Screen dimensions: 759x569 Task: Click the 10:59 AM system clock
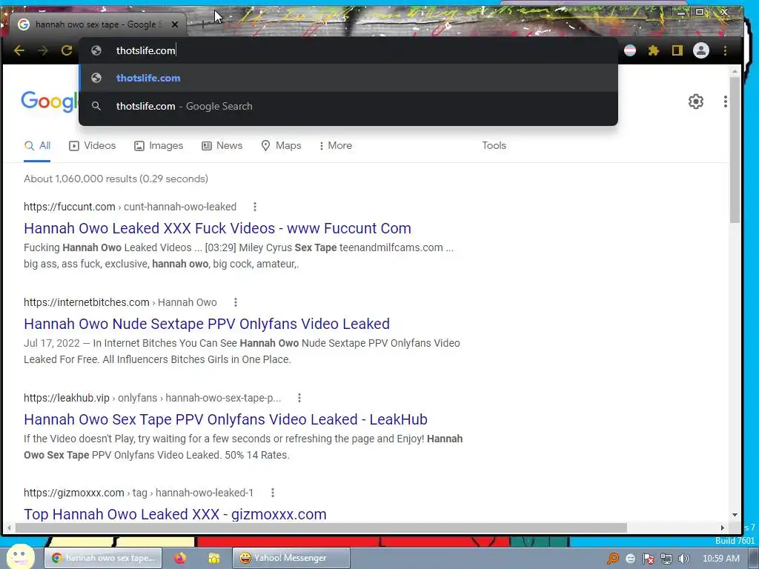pyautogui.click(x=720, y=559)
